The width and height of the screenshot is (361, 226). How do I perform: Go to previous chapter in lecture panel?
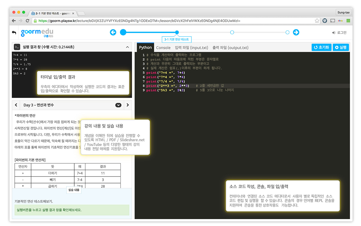point(17,105)
